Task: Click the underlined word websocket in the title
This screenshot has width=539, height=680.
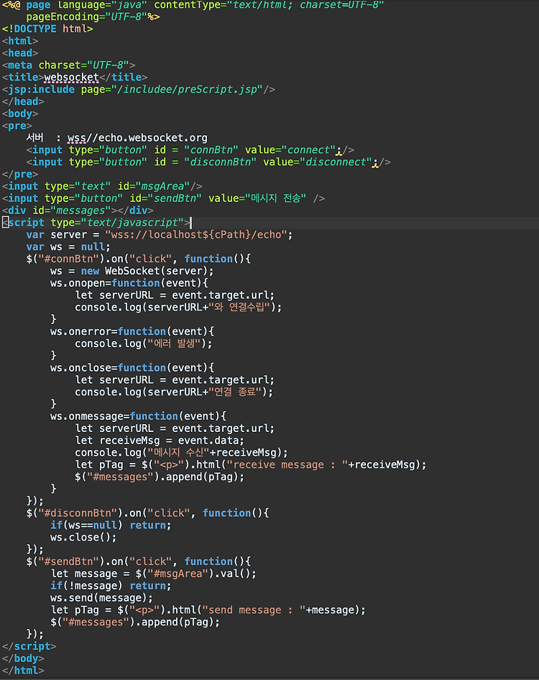Action: (x=72, y=78)
